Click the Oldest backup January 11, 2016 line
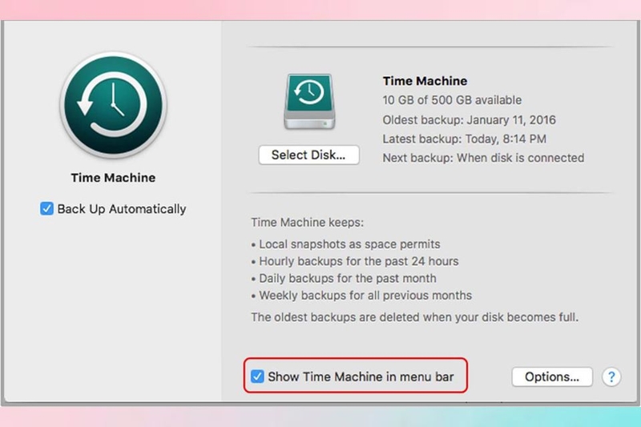Screen dimensions: 641x427 pos(469,119)
